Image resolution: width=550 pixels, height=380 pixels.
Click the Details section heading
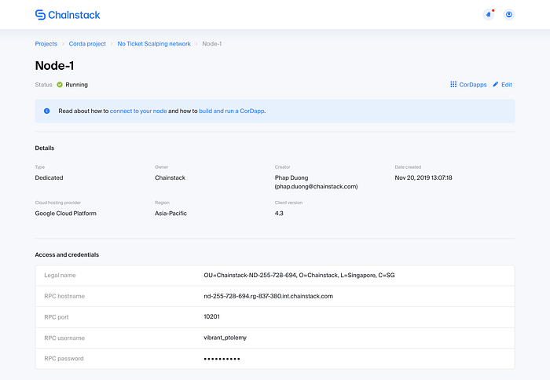pos(45,148)
